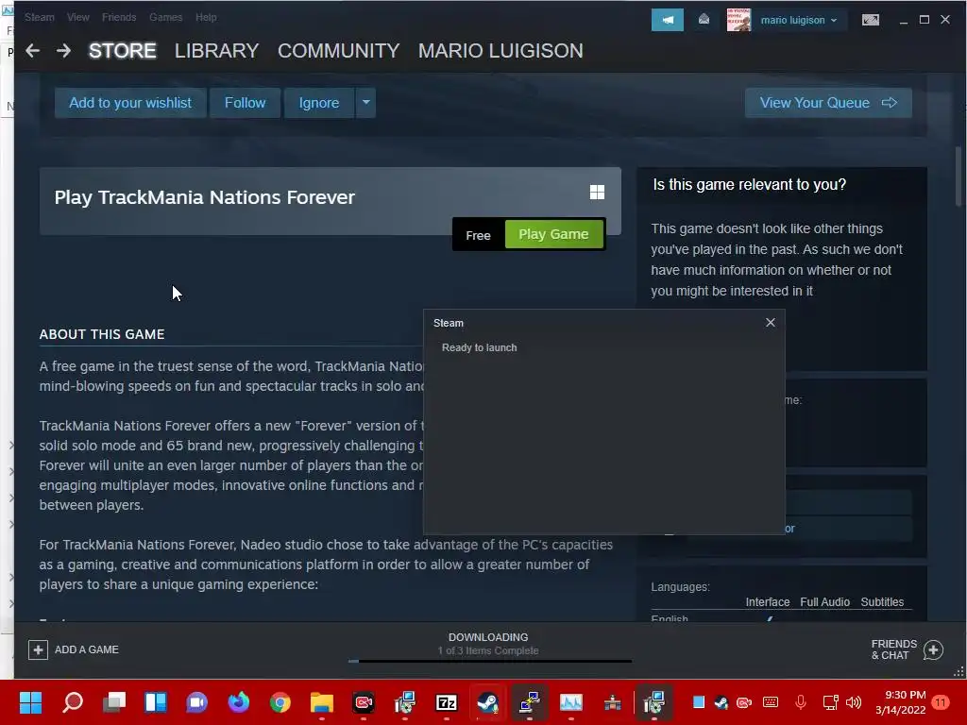967x725 pixels.
Task: Open Google Chrome from taskbar
Action: tap(280, 702)
